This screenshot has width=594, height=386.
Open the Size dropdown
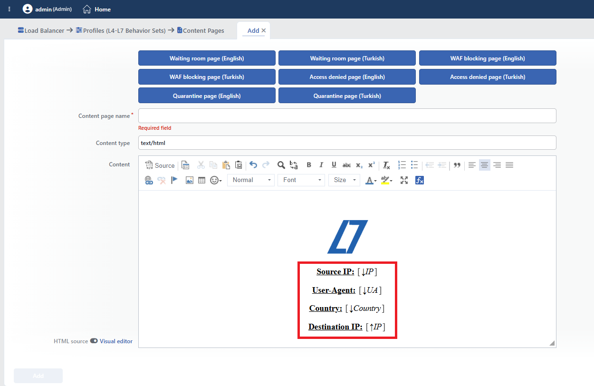344,180
